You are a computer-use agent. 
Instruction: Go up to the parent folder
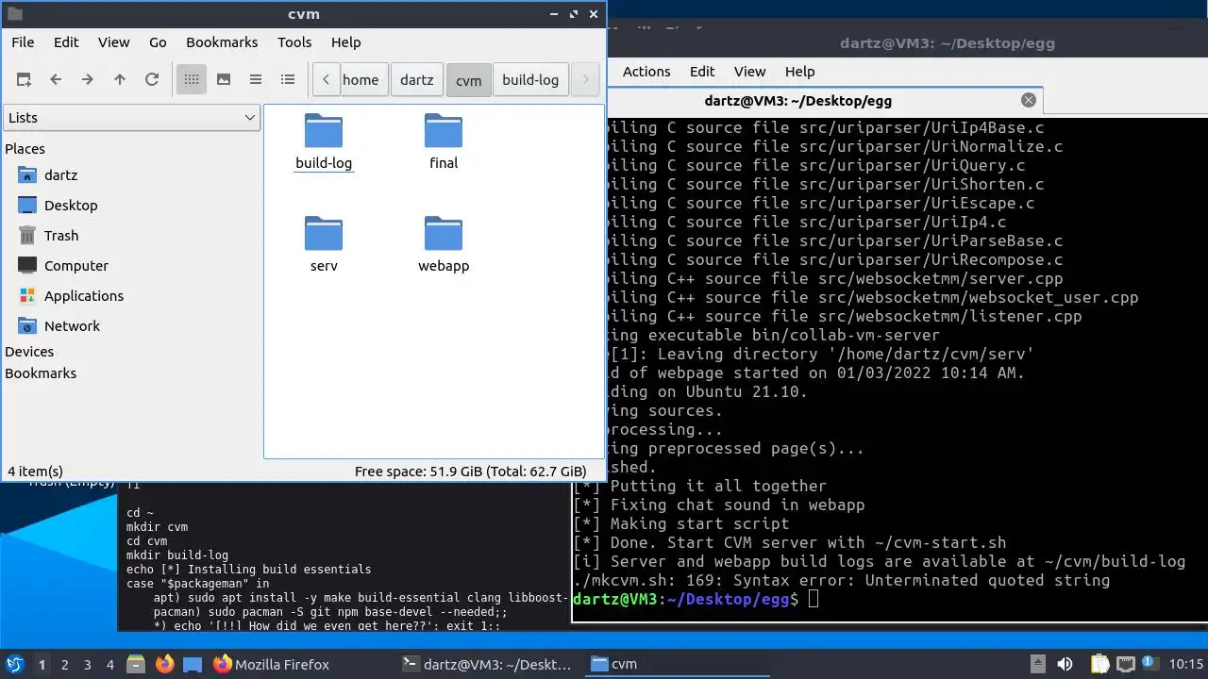tap(120, 80)
